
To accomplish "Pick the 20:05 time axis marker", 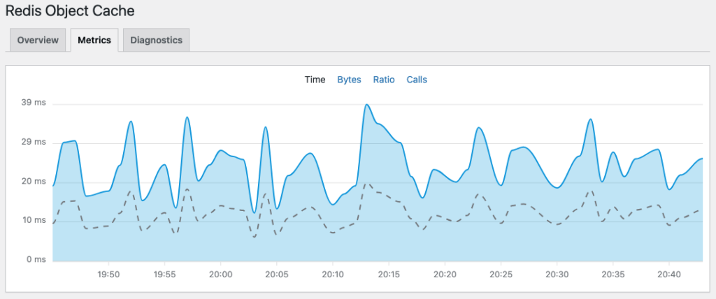I will pyautogui.click(x=277, y=274).
